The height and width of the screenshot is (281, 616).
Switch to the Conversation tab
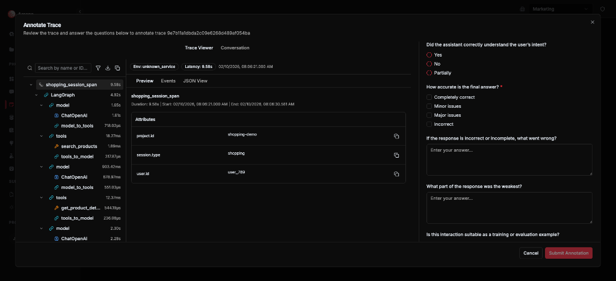pos(235,48)
